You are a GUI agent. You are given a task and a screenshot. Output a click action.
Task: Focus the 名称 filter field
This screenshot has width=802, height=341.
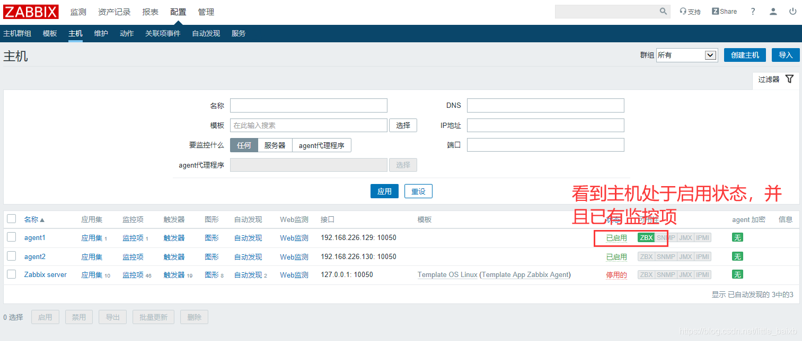click(309, 106)
